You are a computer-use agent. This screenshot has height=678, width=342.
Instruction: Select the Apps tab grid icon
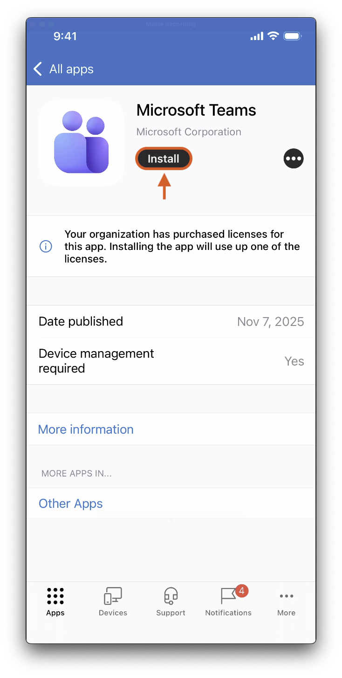click(x=55, y=596)
